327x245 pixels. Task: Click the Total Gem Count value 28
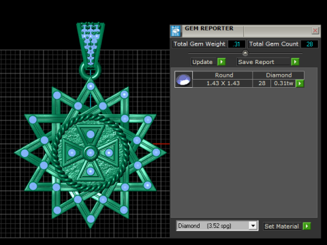click(x=309, y=44)
